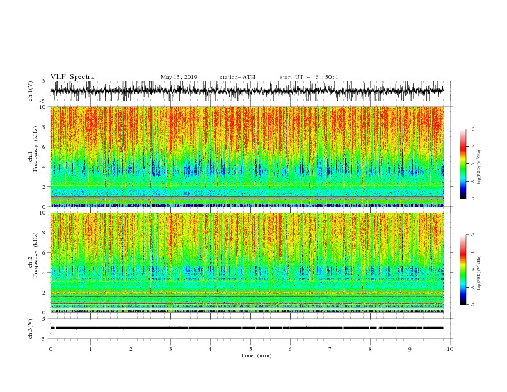Image resolution: width=507 pixels, height=392 pixels.
Task: Click the ch.2 colorbar "log(PSD)(V²/Hz)" label
Action: tap(479, 273)
